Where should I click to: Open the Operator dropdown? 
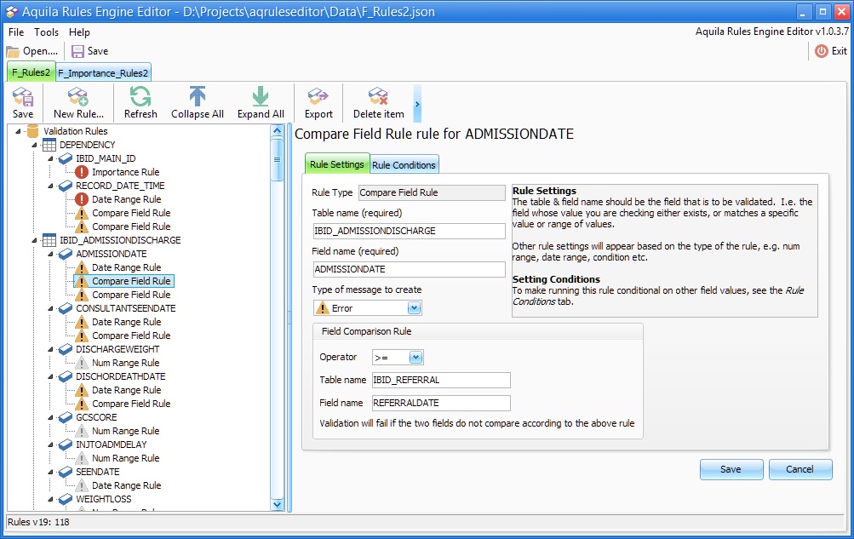[416, 358]
